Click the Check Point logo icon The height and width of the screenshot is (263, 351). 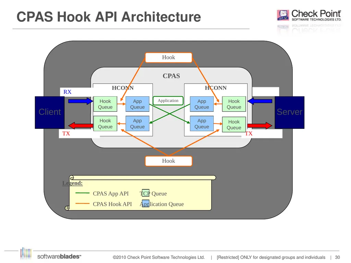click(x=283, y=15)
